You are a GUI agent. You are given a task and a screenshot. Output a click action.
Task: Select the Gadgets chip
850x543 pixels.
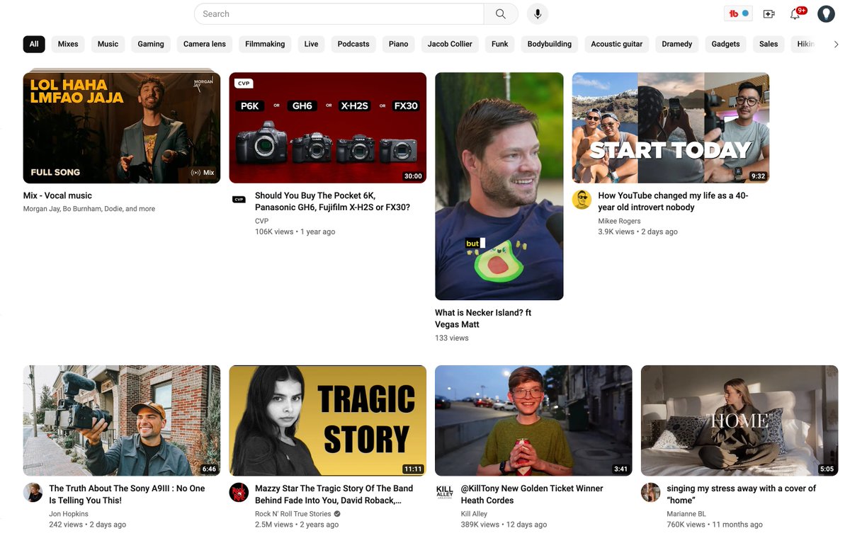725,44
